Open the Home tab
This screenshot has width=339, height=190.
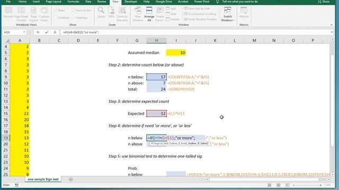[22, 2]
